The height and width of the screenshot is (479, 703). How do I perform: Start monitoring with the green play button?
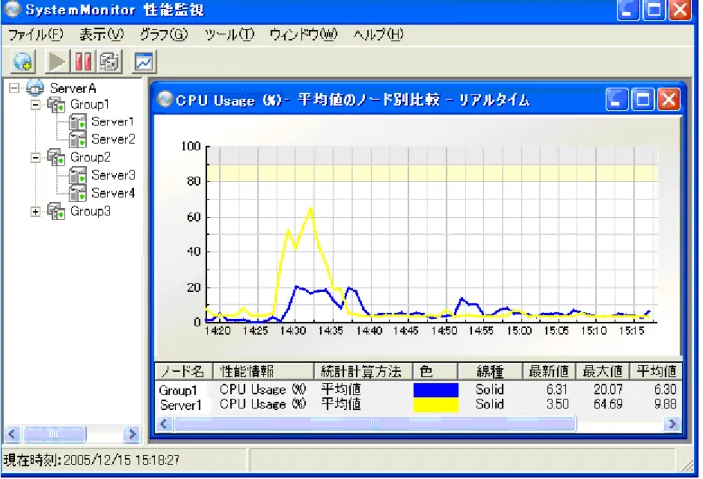57,62
